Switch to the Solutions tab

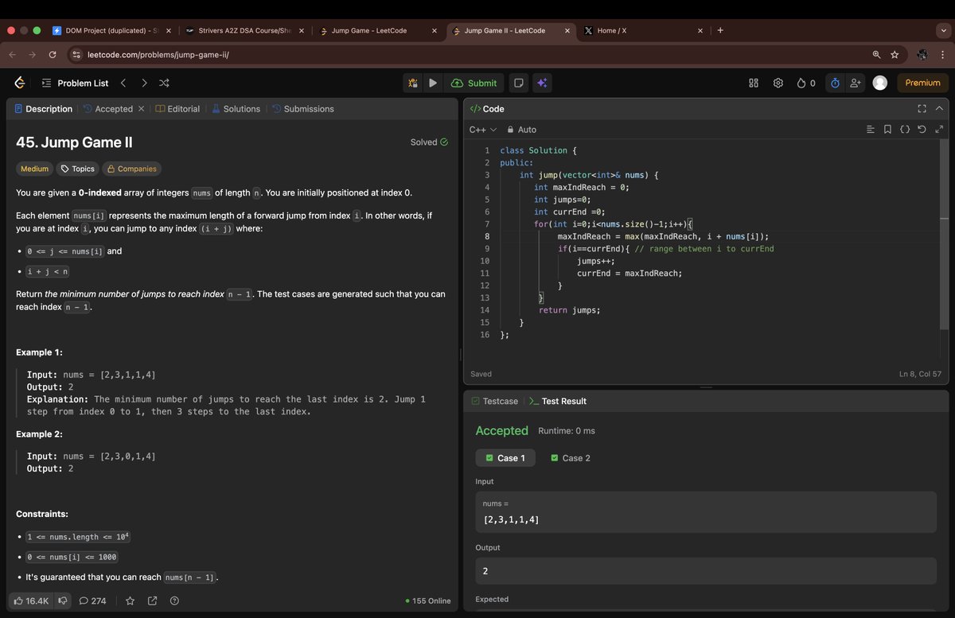(x=236, y=109)
